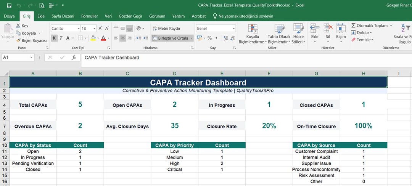The height and width of the screenshot is (186, 412).
Task: Open Yazı Tipi font dialog launcher
Action: pyautogui.click(x=109, y=48)
